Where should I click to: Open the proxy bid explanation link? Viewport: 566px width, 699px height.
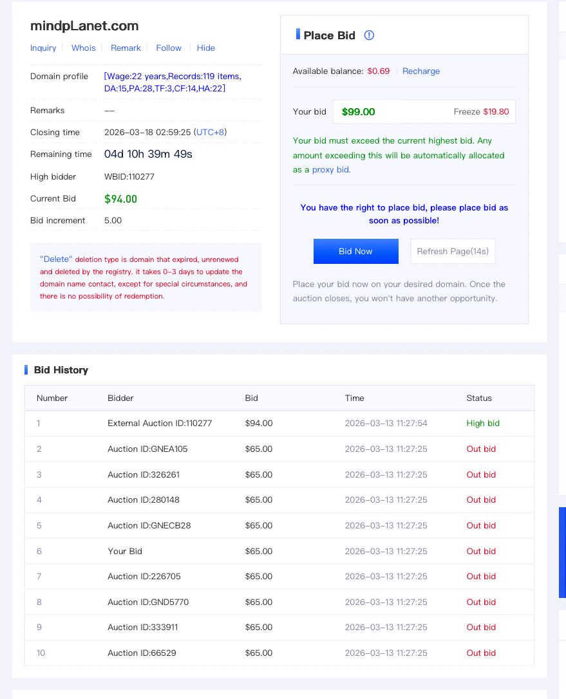click(x=331, y=170)
